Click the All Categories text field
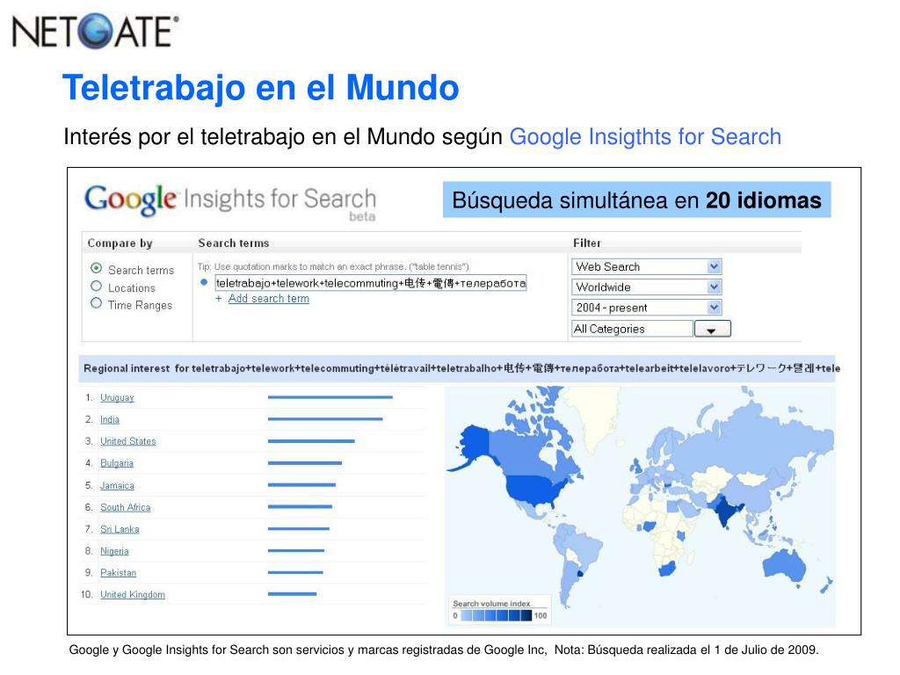The width and height of the screenshot is (900, 675). click(x=632, y=329)
